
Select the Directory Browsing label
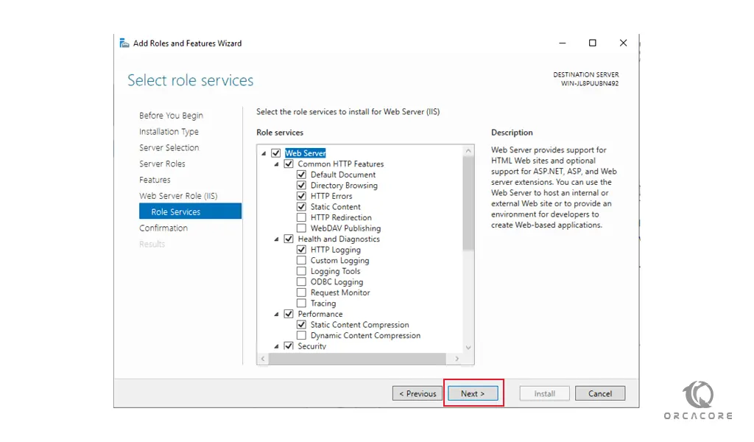click(344, 186)
